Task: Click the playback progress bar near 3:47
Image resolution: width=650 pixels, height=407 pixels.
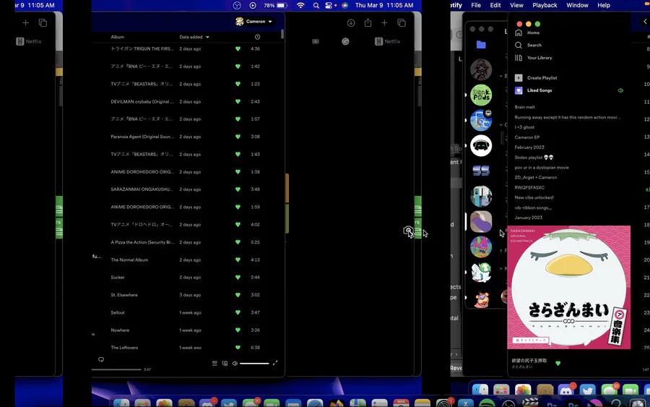Action: (117, 369)
